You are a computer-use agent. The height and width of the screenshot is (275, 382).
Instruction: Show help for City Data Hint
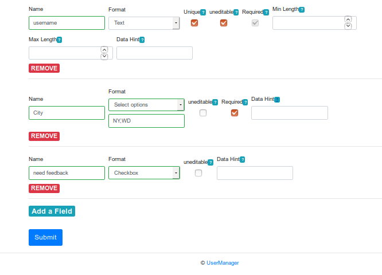[277, 100]
